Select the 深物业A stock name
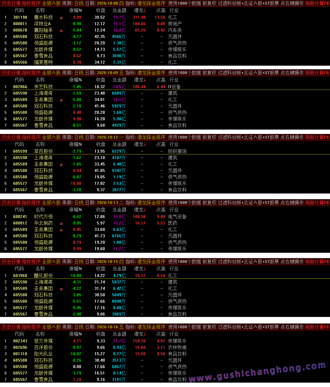Screen dimensions: 330x387 click(x=42, y=24)
